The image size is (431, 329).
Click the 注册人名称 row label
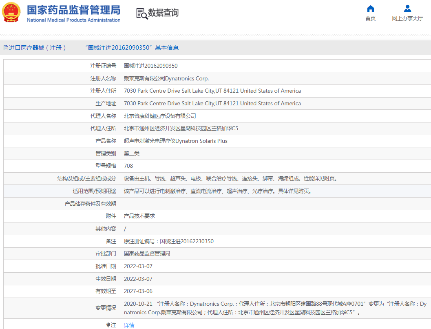[103, 78]
